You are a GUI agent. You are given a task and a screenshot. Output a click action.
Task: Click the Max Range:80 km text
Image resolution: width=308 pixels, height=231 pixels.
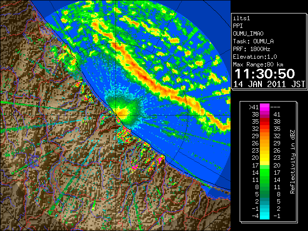click(x=258, y=64)
